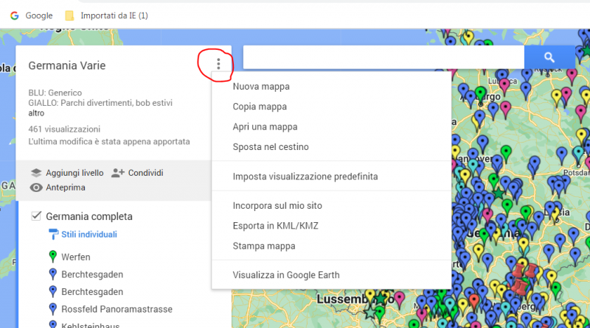Open Stili individuali style options
Screen dimensions: 590x328
click(x=88, y=235)
